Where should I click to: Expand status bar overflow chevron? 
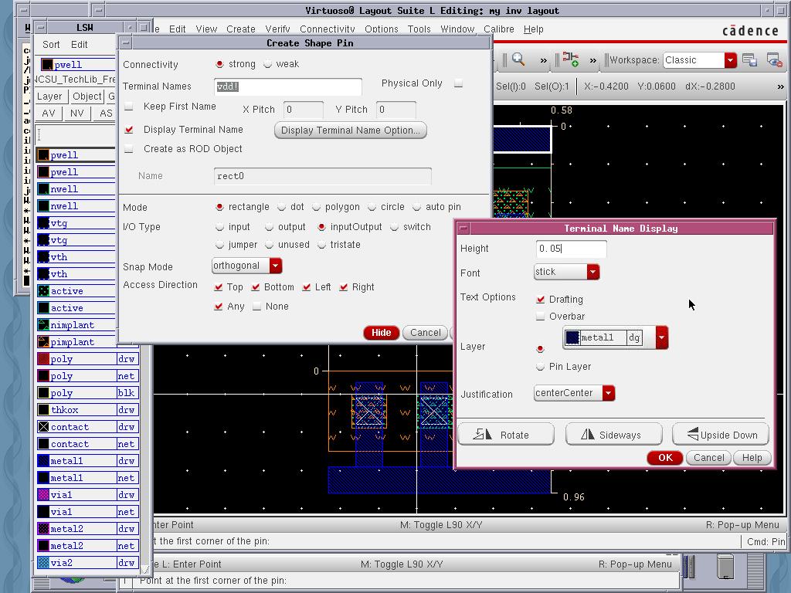(780, 86)
